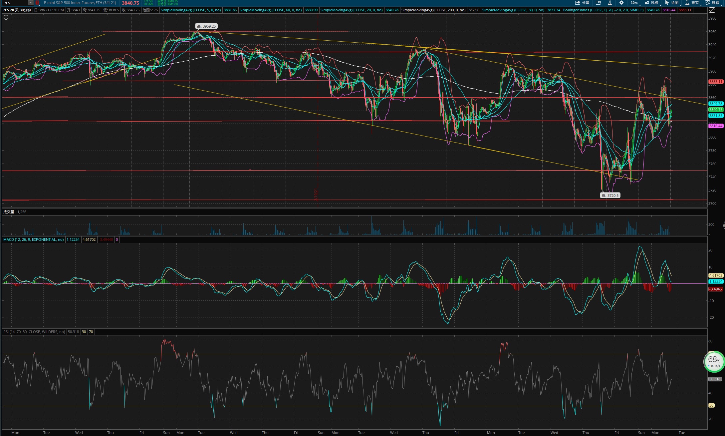Click the exclamation alert icon on chart

tap(6, 17)
